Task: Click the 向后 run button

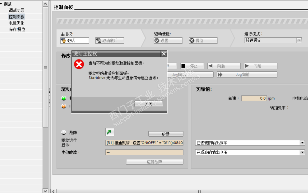Action: click(224, 66)
